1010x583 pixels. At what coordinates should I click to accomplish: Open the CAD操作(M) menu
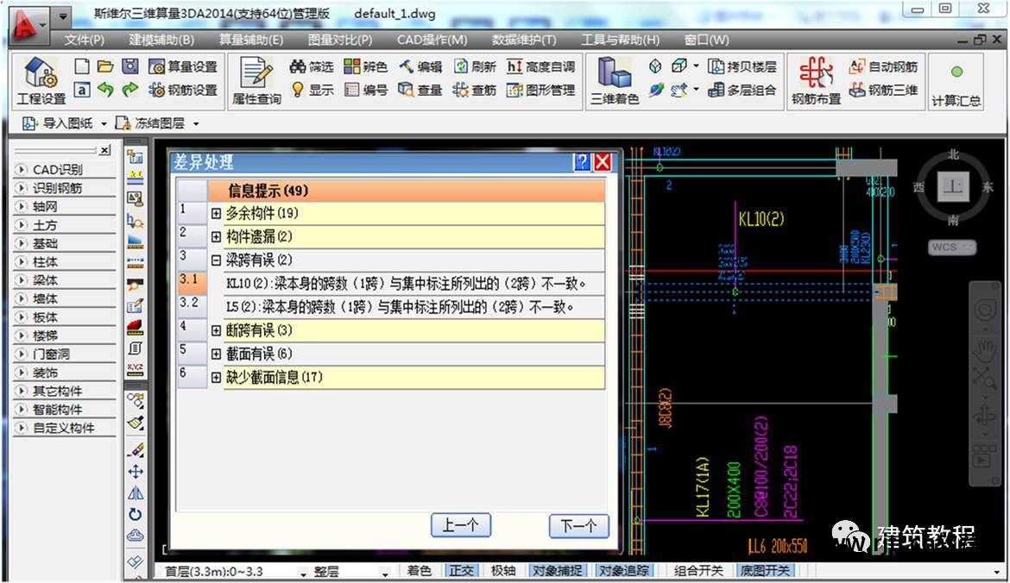(432, 40)
